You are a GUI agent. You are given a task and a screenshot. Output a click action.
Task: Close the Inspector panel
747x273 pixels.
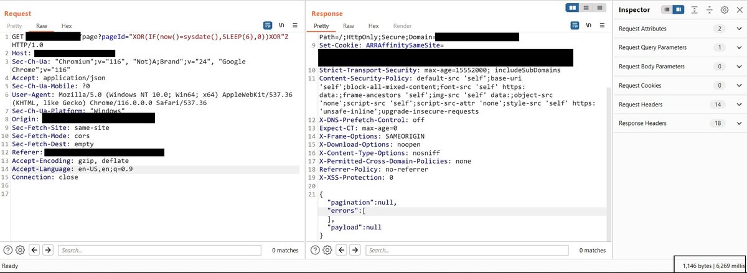point(738,10)
